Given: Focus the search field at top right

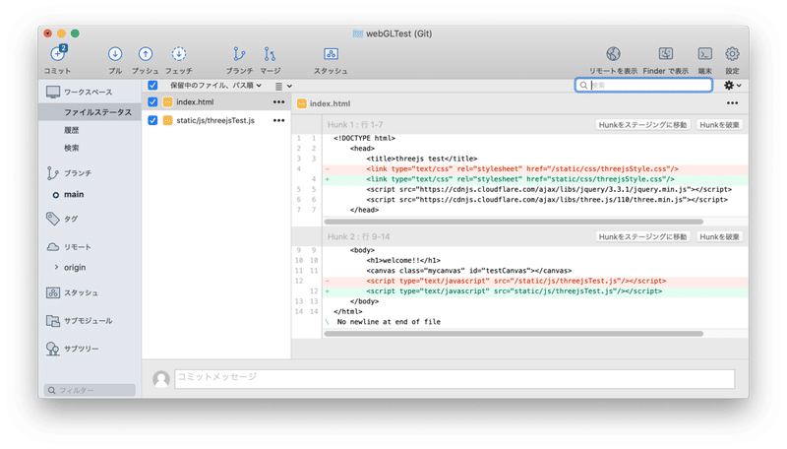Looking at the screenshot, I should (x=643, y=86).
